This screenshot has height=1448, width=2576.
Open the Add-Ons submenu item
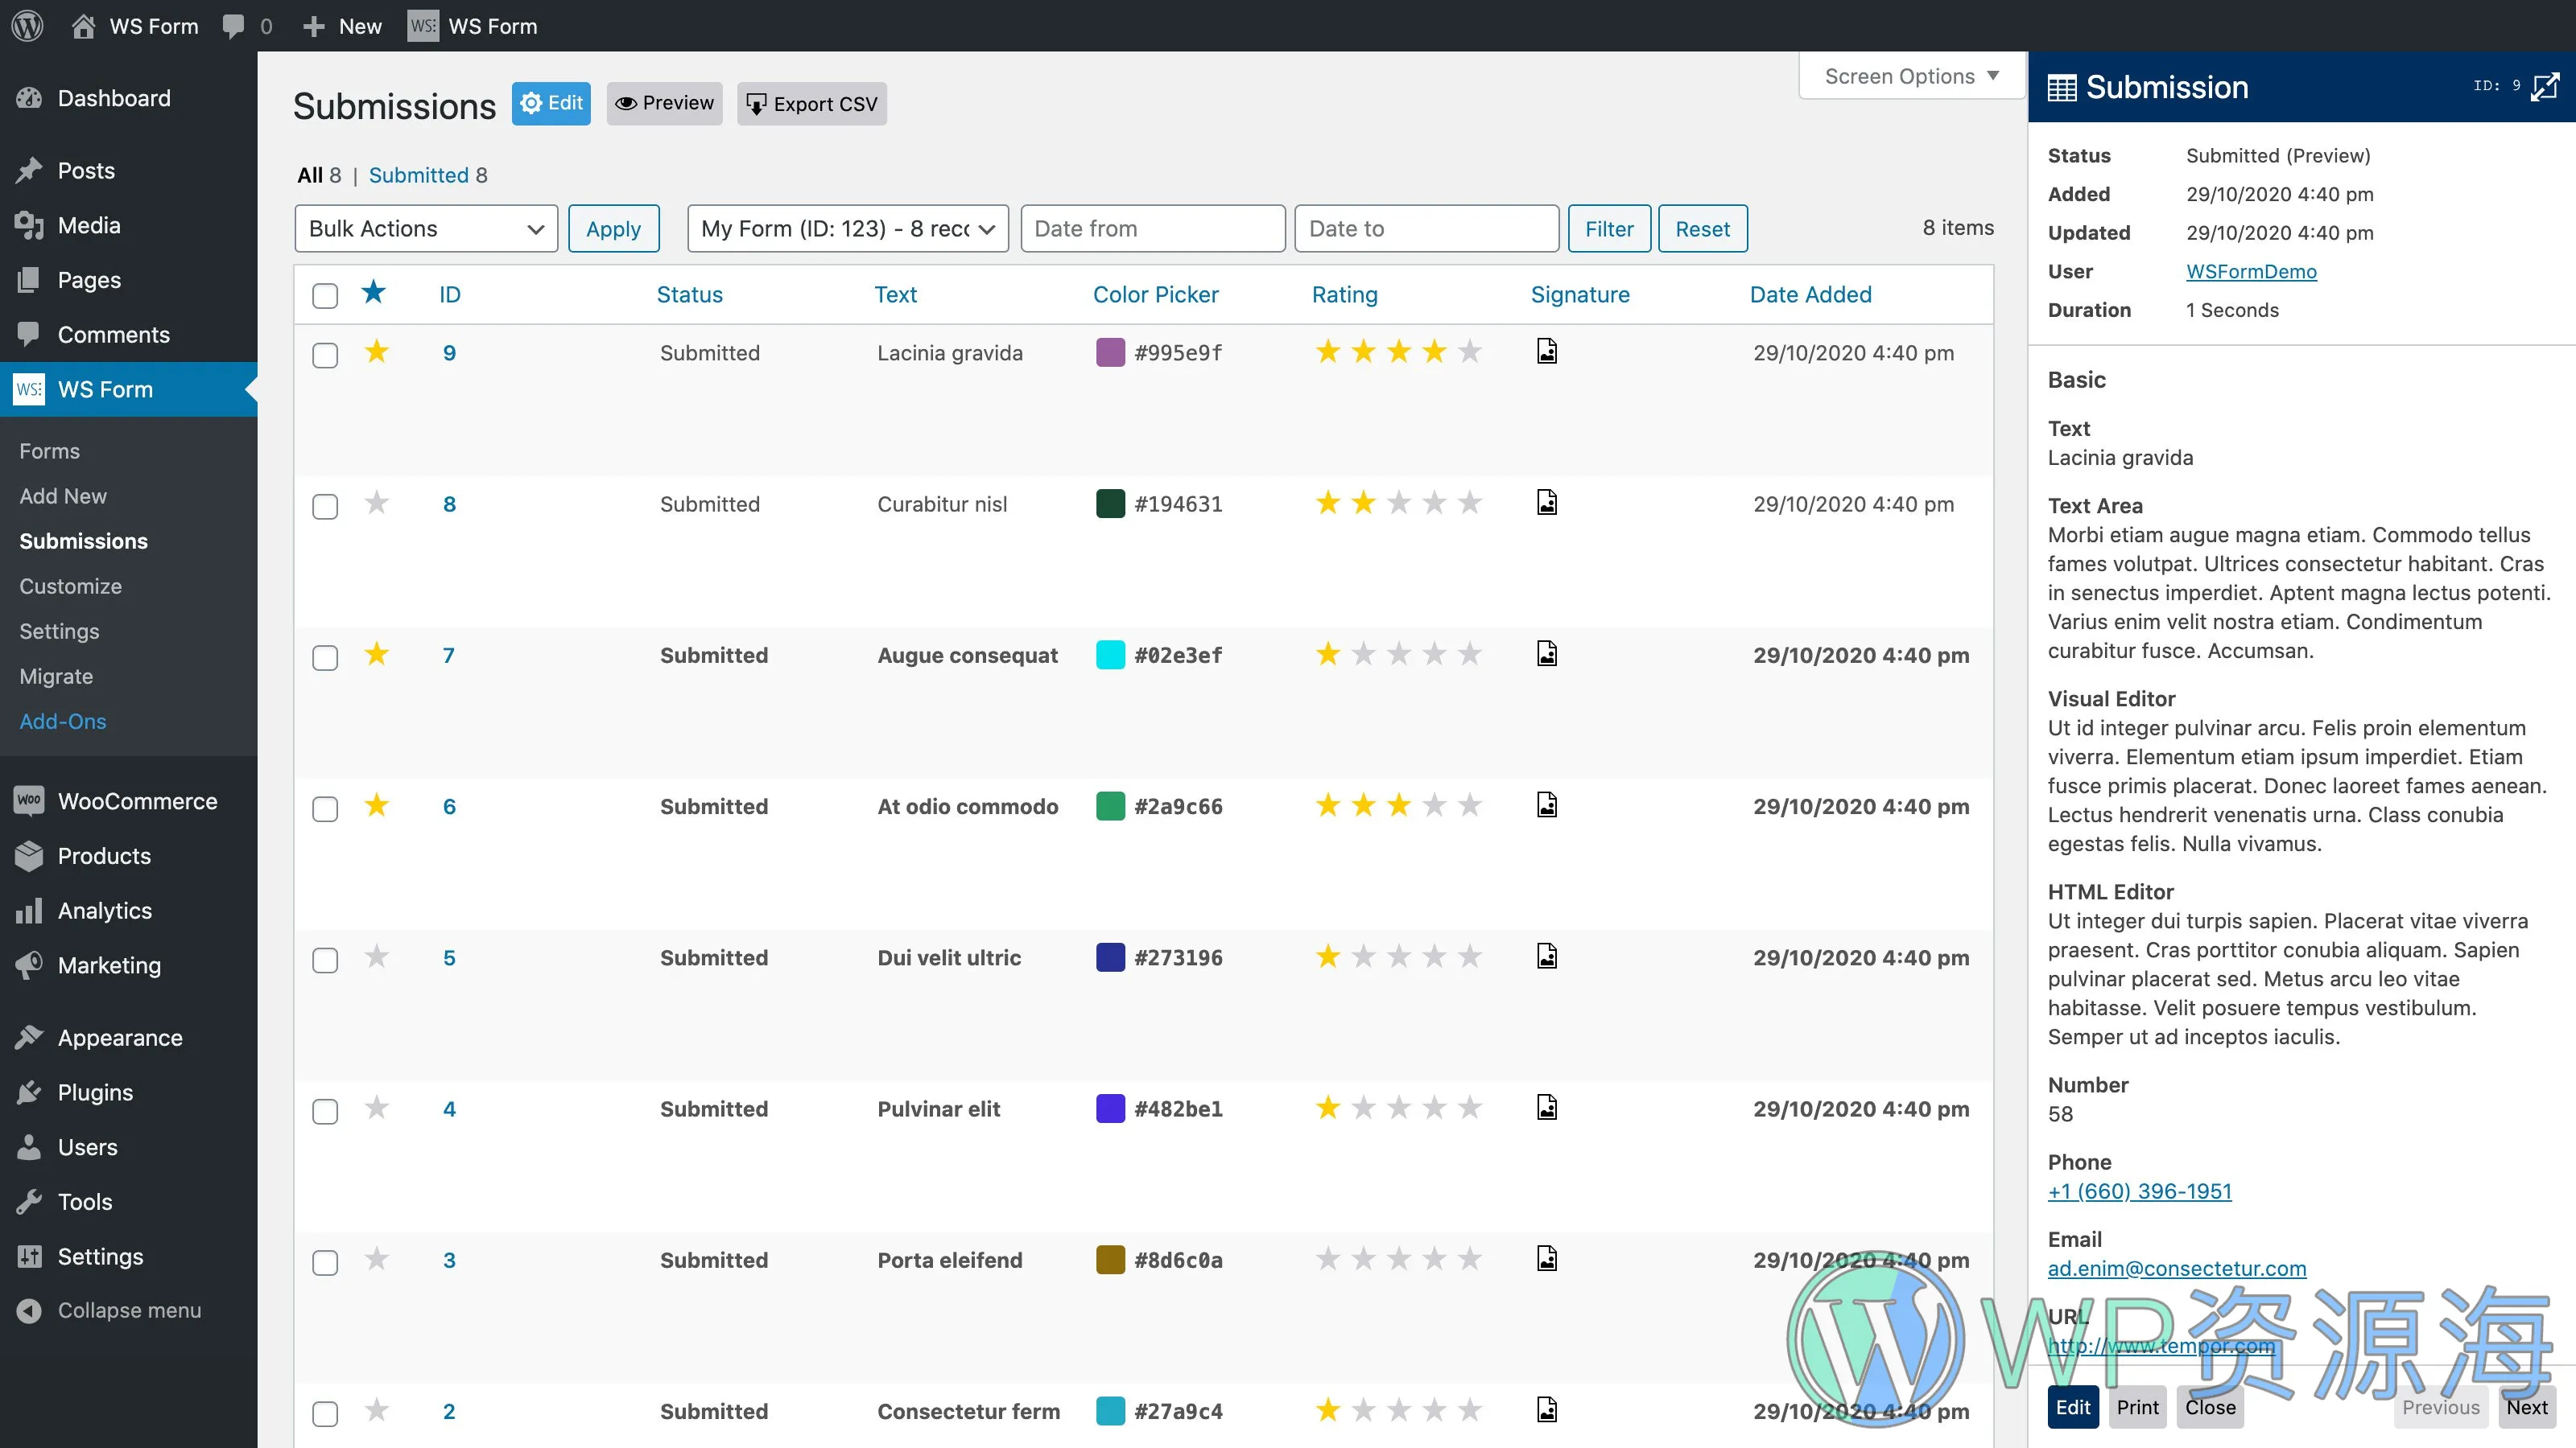62,721
